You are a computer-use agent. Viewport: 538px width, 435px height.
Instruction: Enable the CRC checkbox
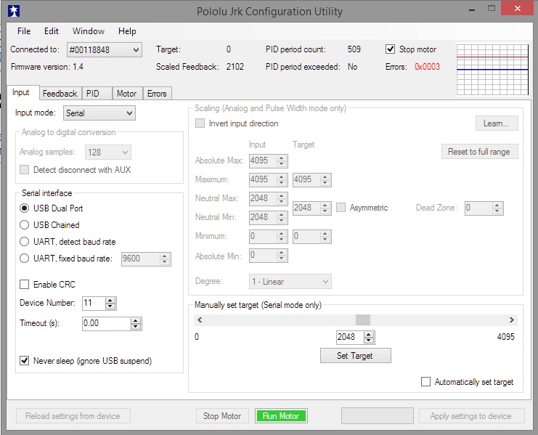pos(25,285)
